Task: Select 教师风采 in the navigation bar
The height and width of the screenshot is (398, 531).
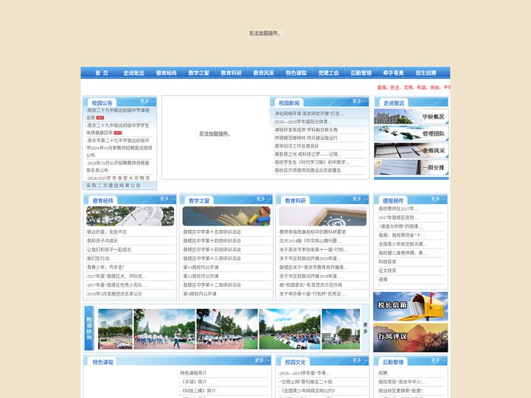Action: coord(264,73)
